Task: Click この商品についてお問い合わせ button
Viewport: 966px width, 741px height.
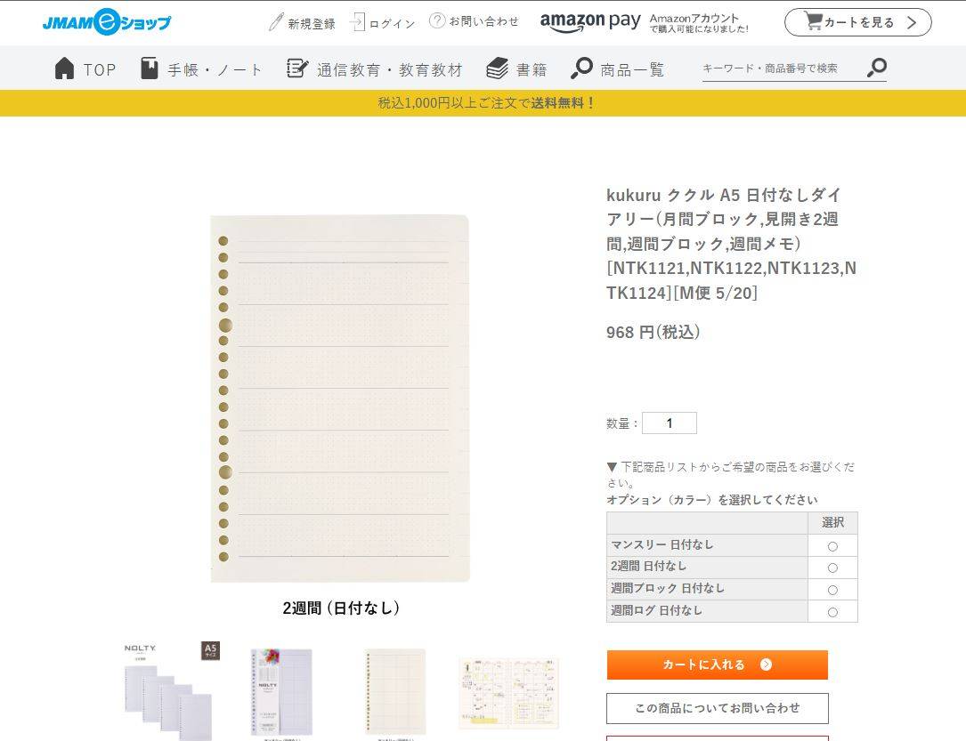Action: pos(717,708)
